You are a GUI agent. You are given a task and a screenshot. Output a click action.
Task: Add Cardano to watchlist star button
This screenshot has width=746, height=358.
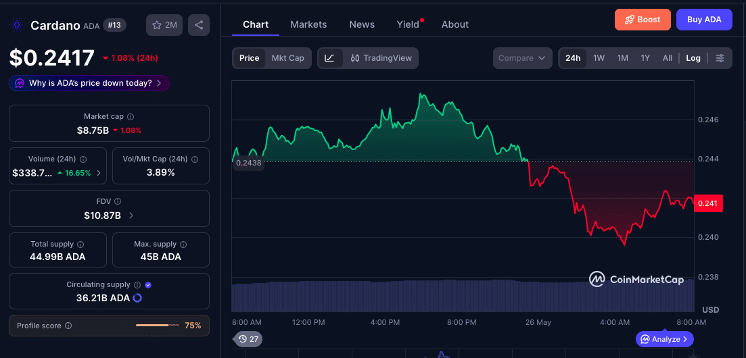click(x=164, y=25)
